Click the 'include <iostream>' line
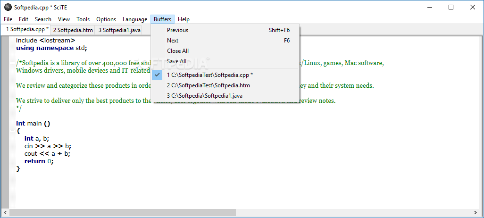 click(x=46, y=40)
